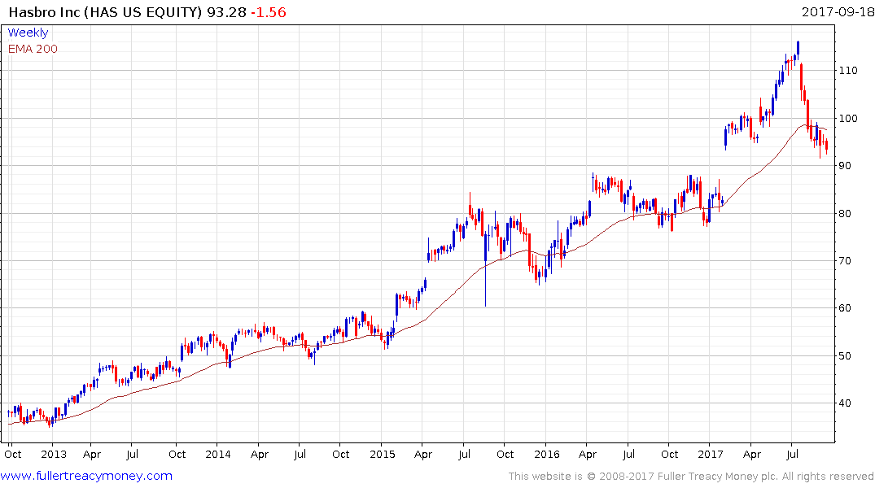Click the 2014 year axis label
This screenshot has height=488, width=875.
(x=217, y=454)
